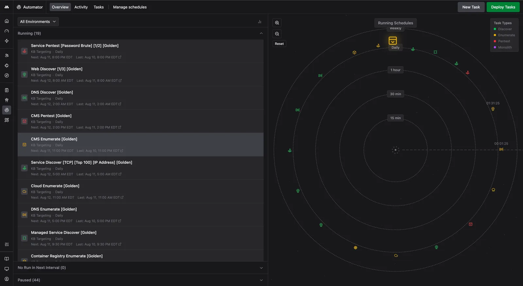Open the All Environments dropdown
Screen dimensions: 523x286
pos(38,22)
